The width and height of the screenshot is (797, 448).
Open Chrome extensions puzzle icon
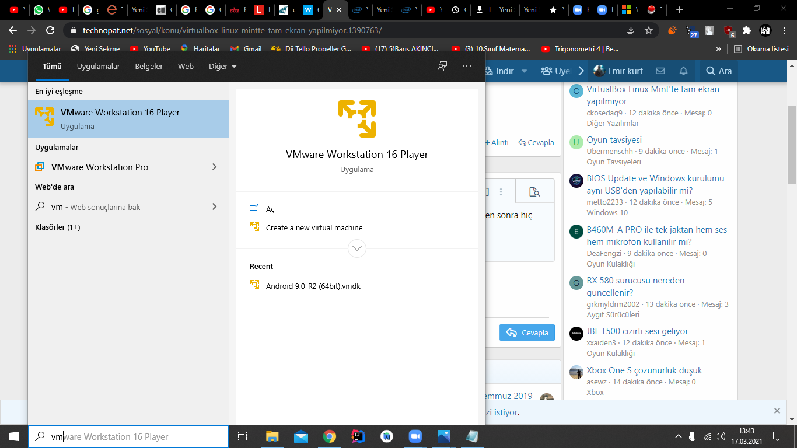click(746, 30)
